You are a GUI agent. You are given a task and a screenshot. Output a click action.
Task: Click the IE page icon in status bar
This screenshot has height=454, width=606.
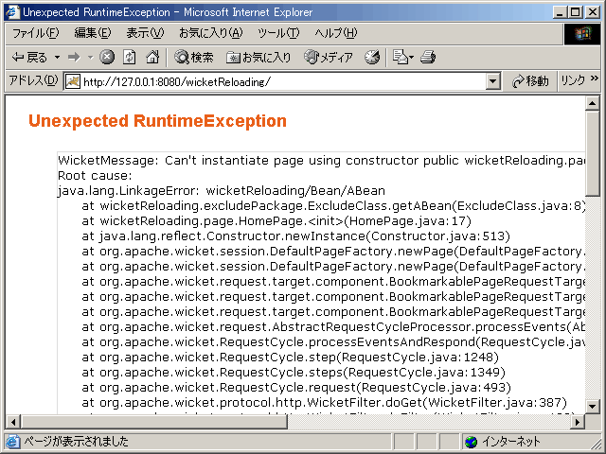(x=12, y=442)
